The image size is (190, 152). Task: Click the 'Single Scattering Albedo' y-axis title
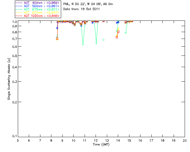(9, 79)
